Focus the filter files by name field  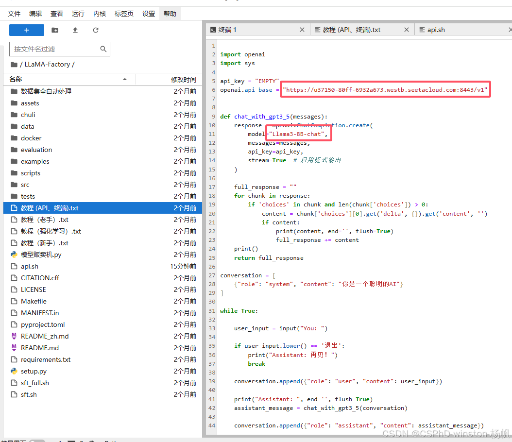59,49
